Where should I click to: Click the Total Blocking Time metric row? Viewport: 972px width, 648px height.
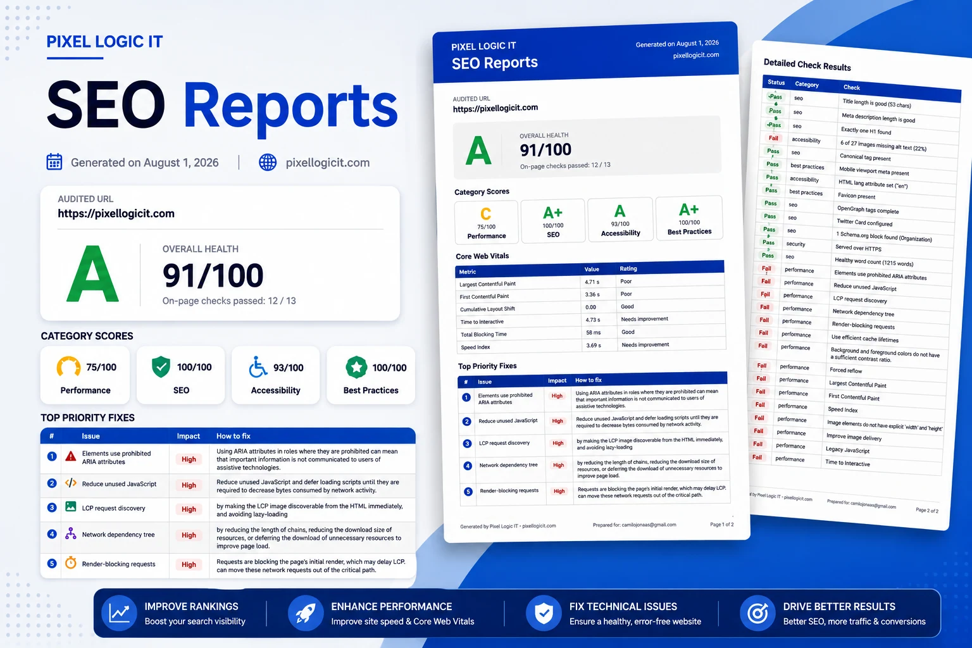point(591,333)
